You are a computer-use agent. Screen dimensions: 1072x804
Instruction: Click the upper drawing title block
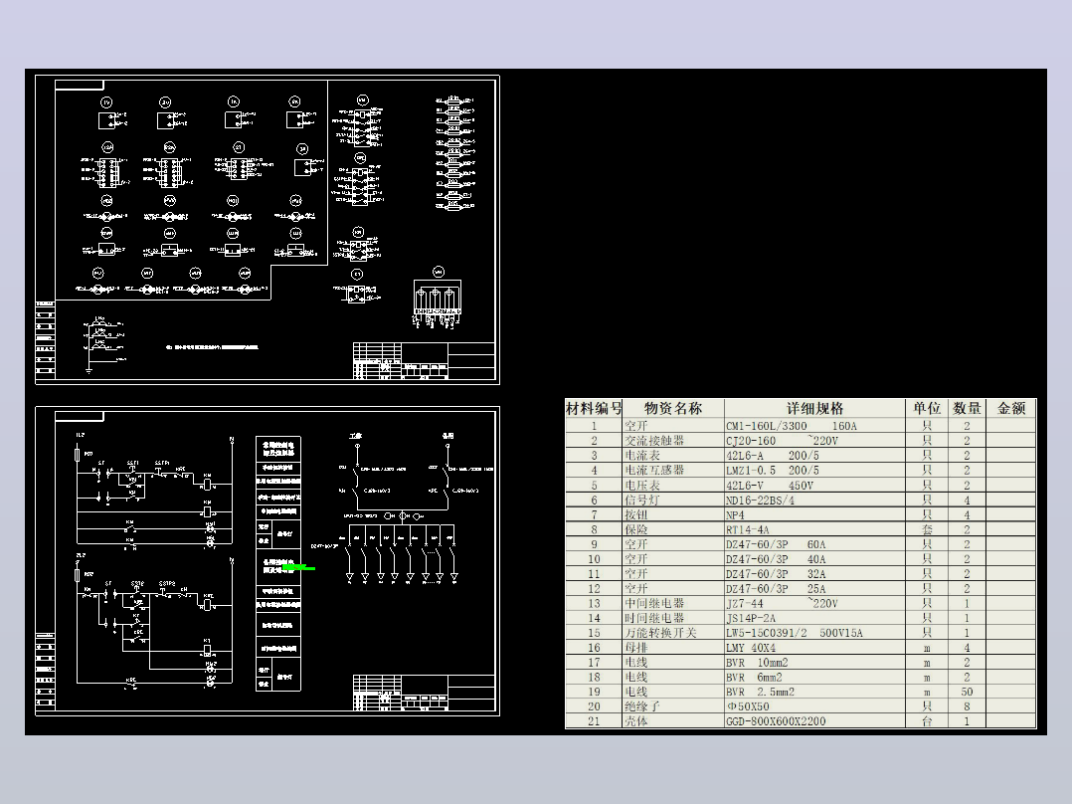[x=424, y=360]
